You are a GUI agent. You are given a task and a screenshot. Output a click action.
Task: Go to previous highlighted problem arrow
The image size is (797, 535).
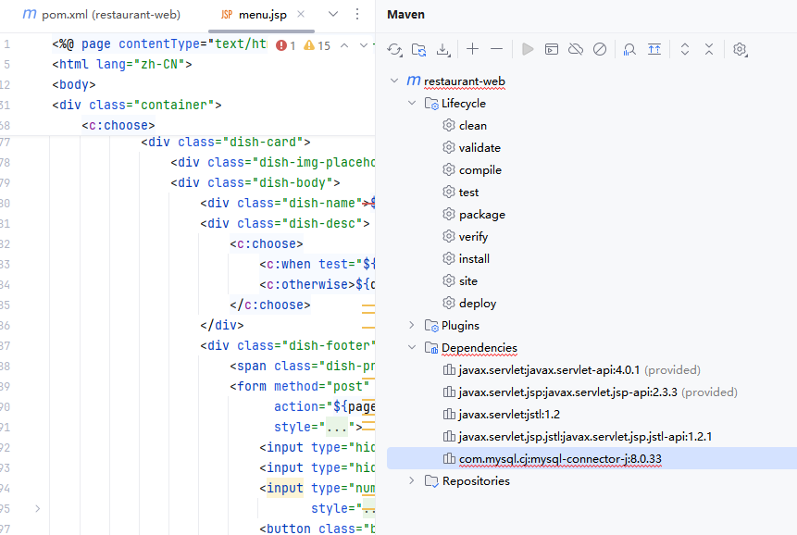pyautogui.click(x=344, y=45)
